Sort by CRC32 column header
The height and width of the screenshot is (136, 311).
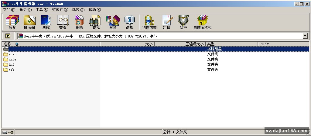pos(284,44)
